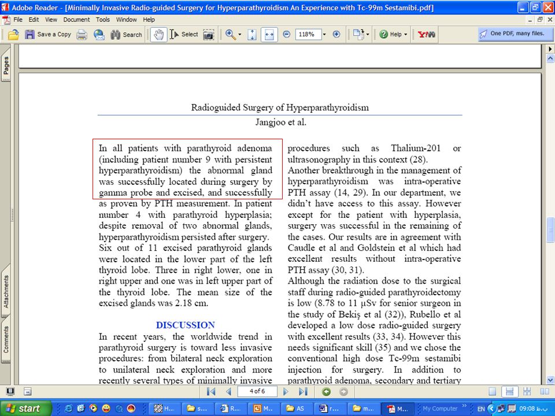Click the Windows start button
This screenshot has width=555, height=416.
(25, 408)
